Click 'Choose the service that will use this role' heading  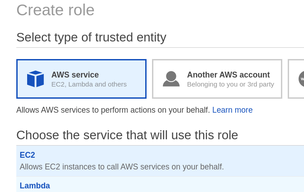point(127,135)
